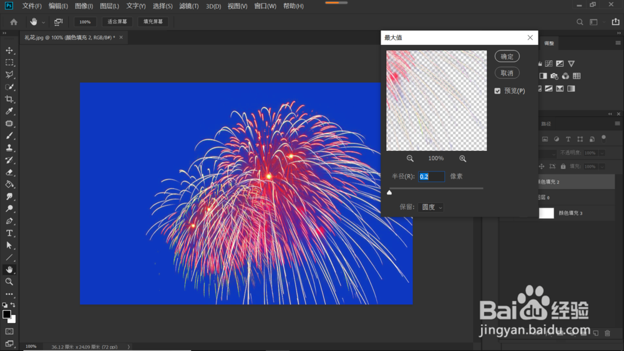Click the share icon at top right

(x=615, y=22)
